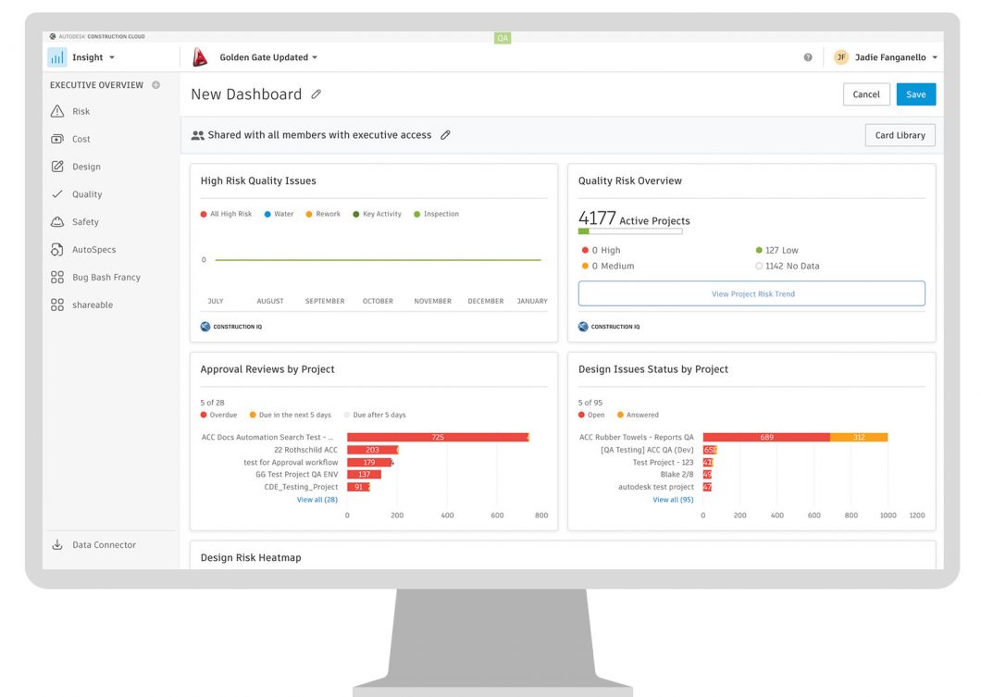
Task: Toggle the Rework legend series
Action: pyautogui.click(x=323, y=214)
